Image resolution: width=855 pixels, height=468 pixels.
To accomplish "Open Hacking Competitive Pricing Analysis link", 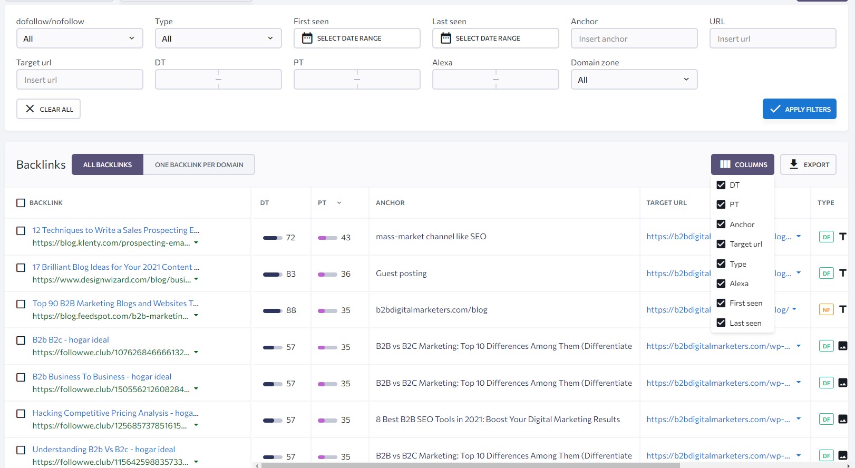I will click(115, 413).
